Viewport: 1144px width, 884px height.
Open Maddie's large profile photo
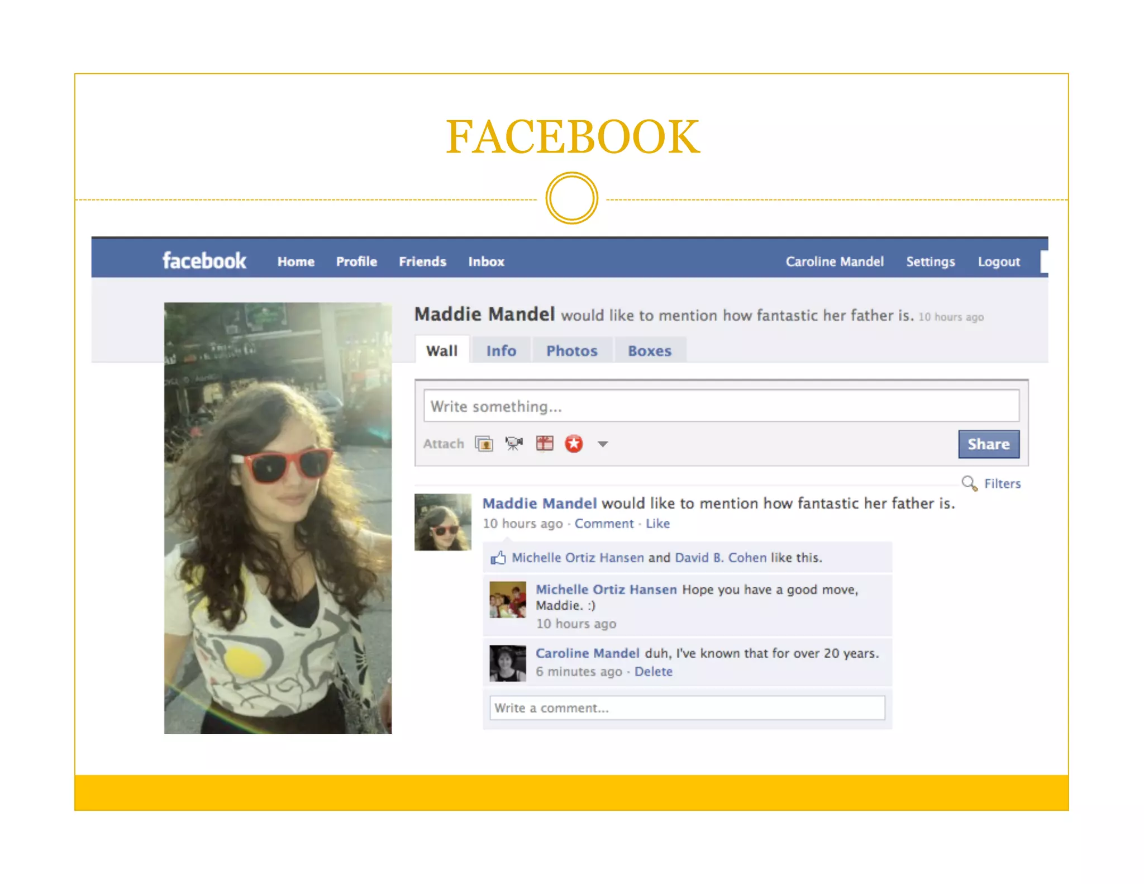(x=278, y=518)
